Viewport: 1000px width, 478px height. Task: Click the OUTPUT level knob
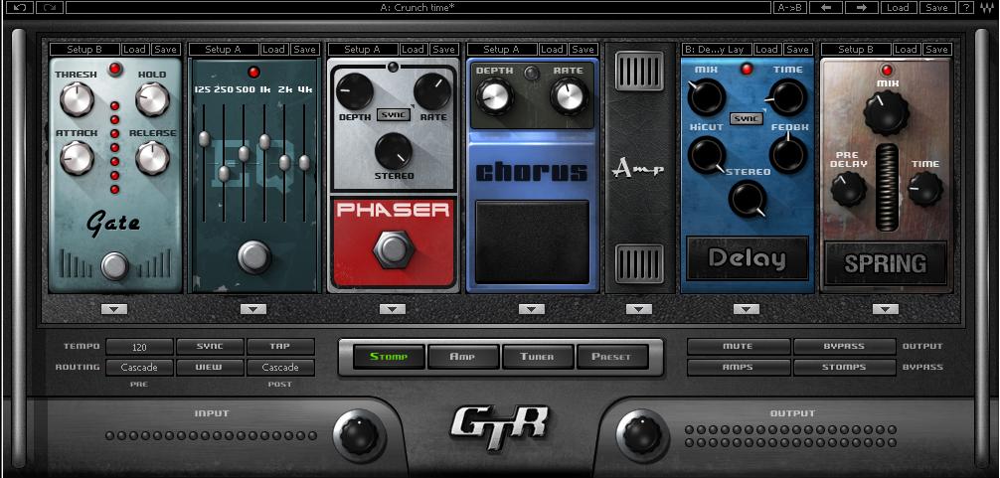(641, 436)
